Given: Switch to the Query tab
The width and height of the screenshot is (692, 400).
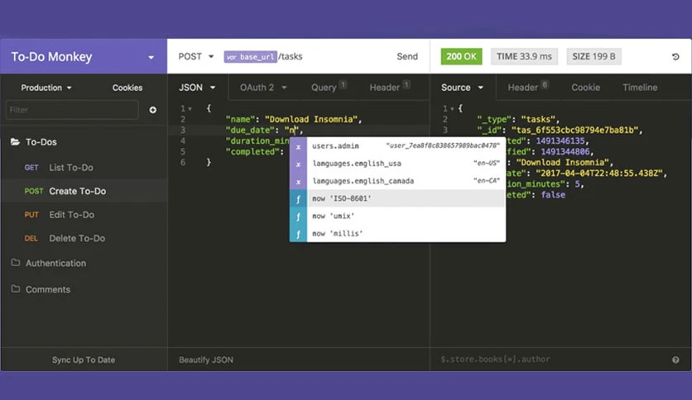Looking at the screenshot, I should [329, 87].
